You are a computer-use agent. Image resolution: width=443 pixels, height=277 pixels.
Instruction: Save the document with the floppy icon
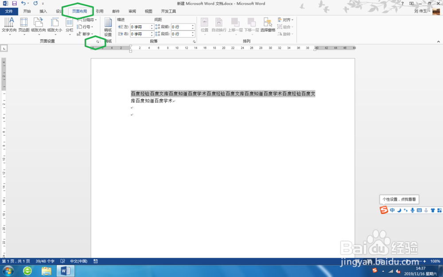pos(14,4)
